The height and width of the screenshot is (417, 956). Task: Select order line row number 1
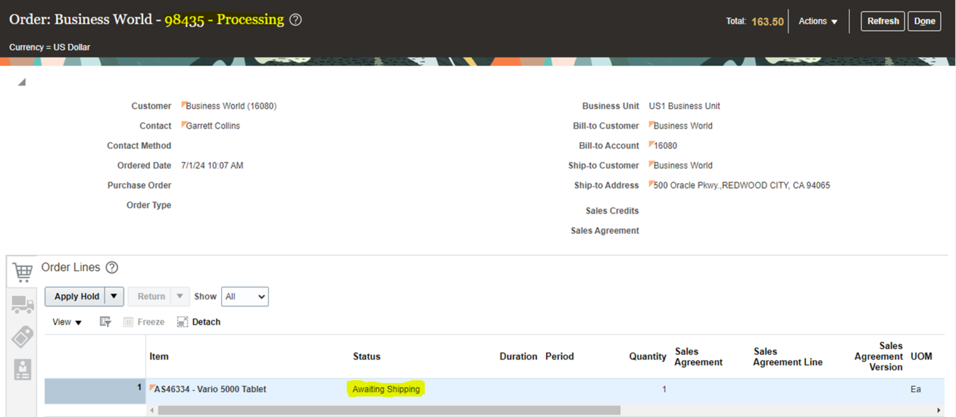pos(95,391)
